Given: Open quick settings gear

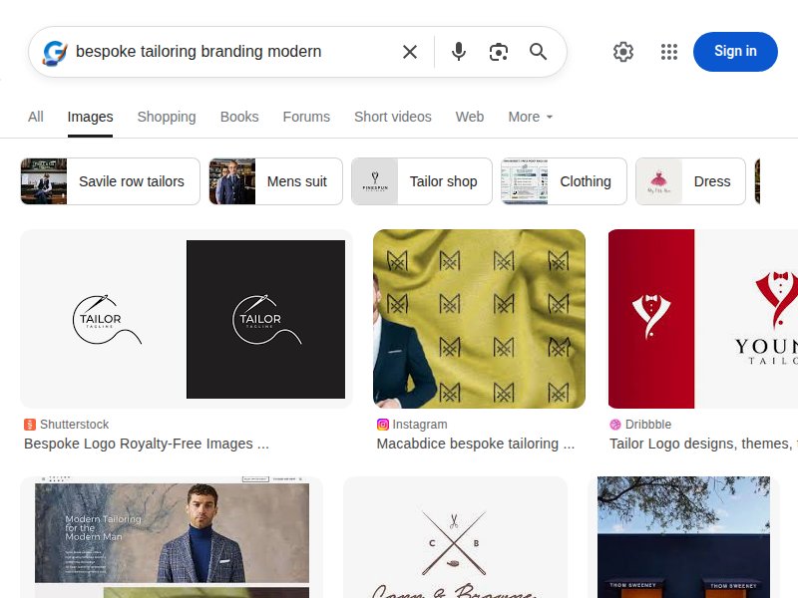Looking at the screenshot, I should pos(623,52).
